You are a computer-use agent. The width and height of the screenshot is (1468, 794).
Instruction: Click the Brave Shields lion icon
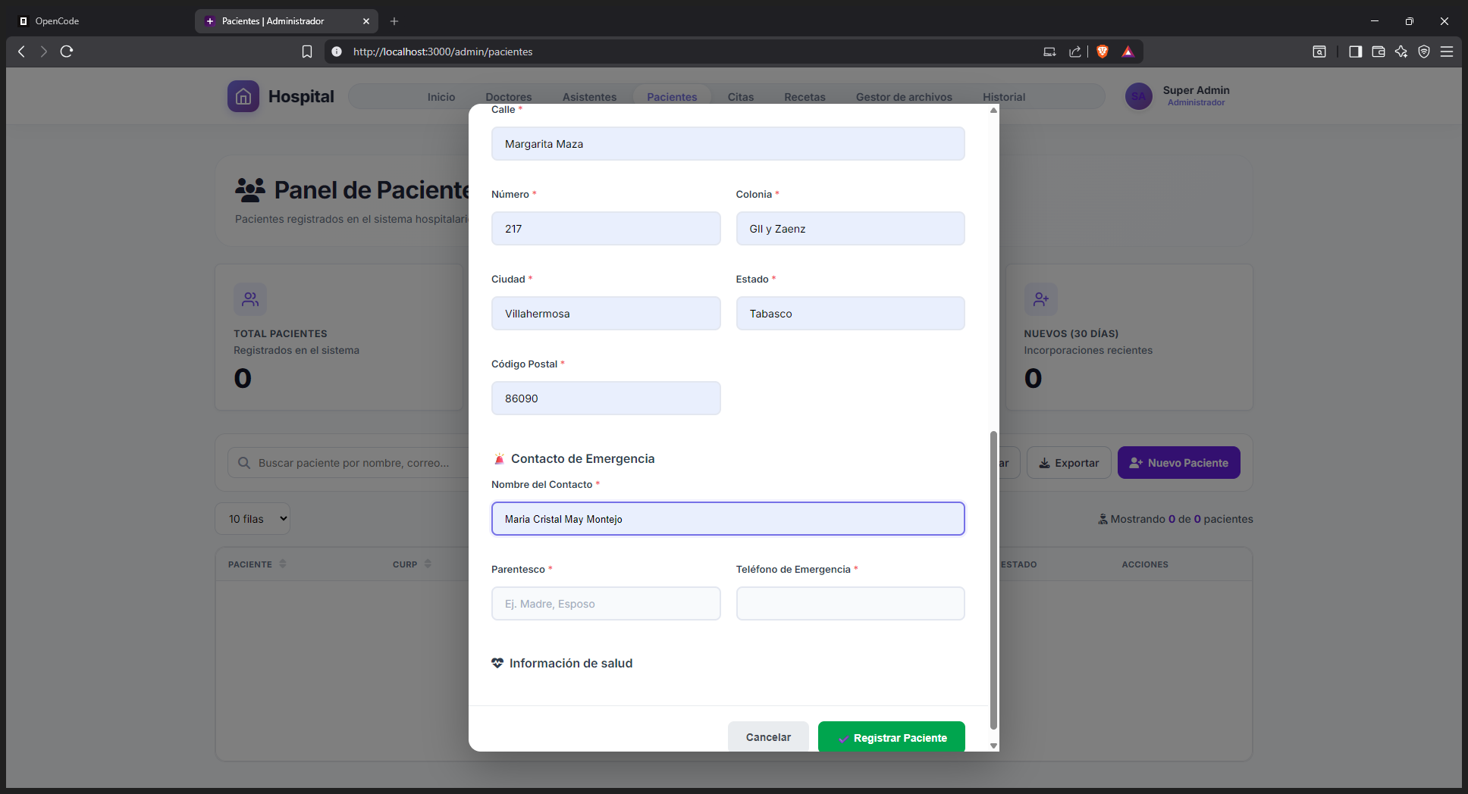coord(1103,52)
